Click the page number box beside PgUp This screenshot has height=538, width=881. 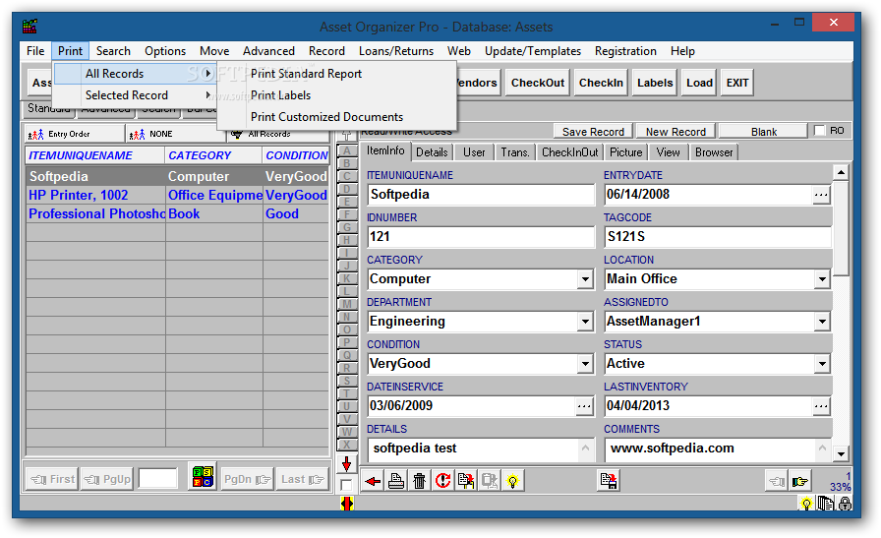pos(158,479)
